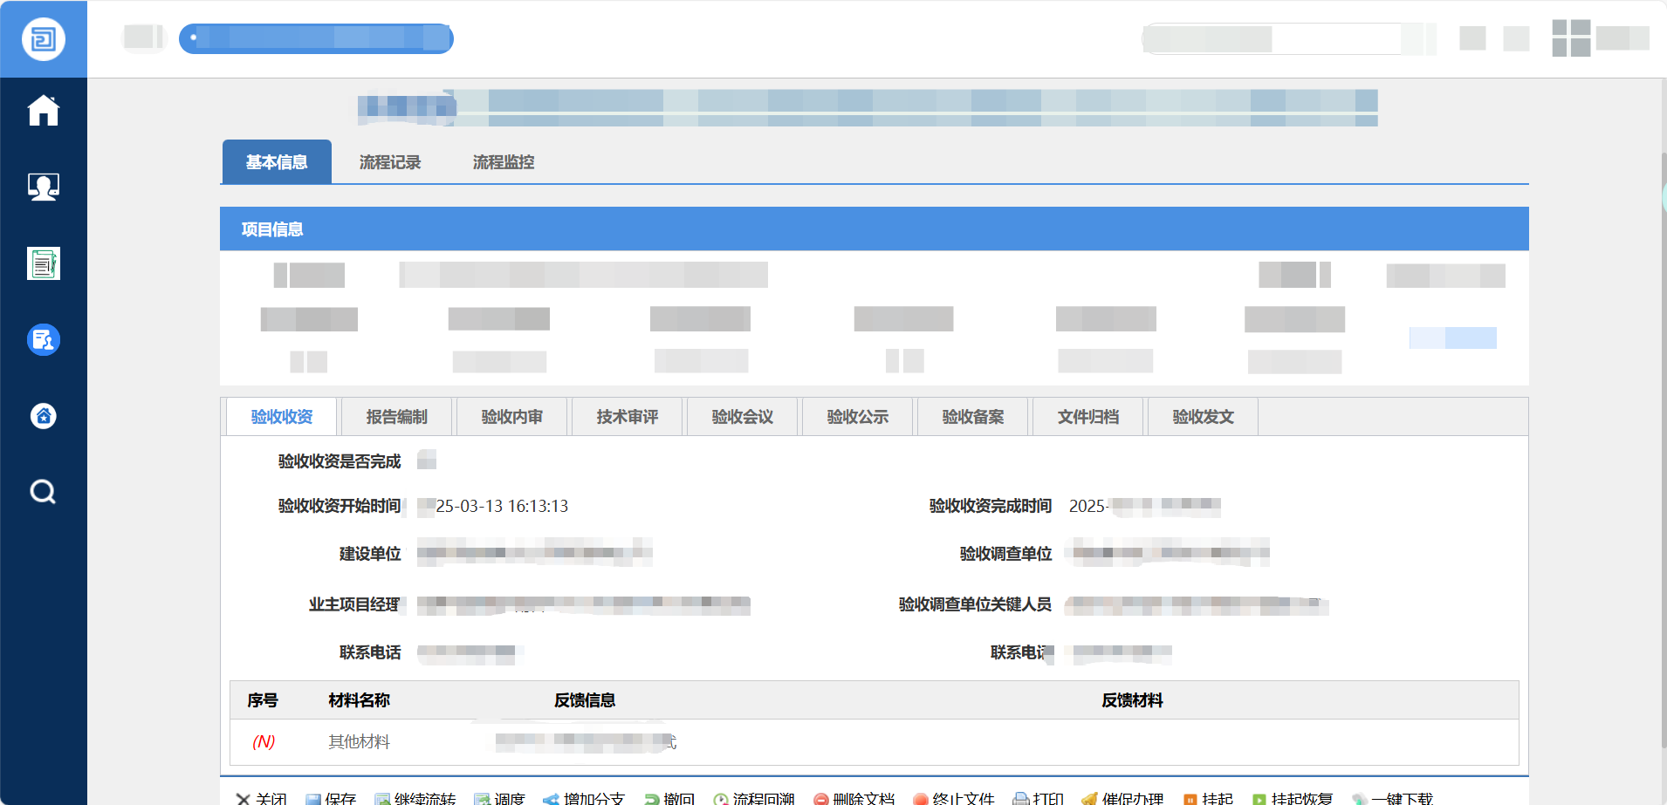
Task: Go to home via the house icon
Action: pos(43,111)
